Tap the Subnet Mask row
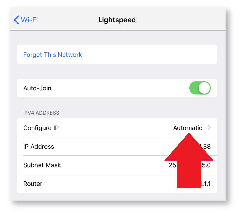Viewport: 241px width, 213px height. pos(117,165)
